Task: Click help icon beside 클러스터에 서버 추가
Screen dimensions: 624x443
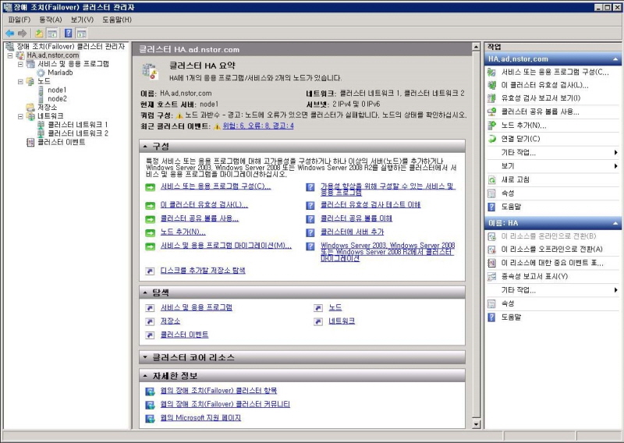Action: coord(310,232)
